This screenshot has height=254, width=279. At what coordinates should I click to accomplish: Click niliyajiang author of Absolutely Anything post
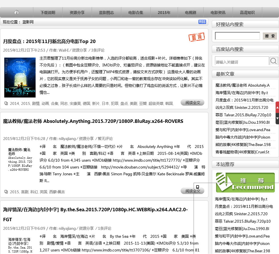[x=67, y=139]
